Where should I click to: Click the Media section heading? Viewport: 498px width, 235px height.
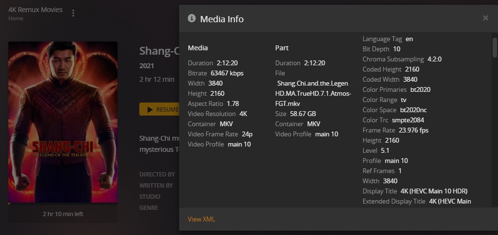click(198, 48)
